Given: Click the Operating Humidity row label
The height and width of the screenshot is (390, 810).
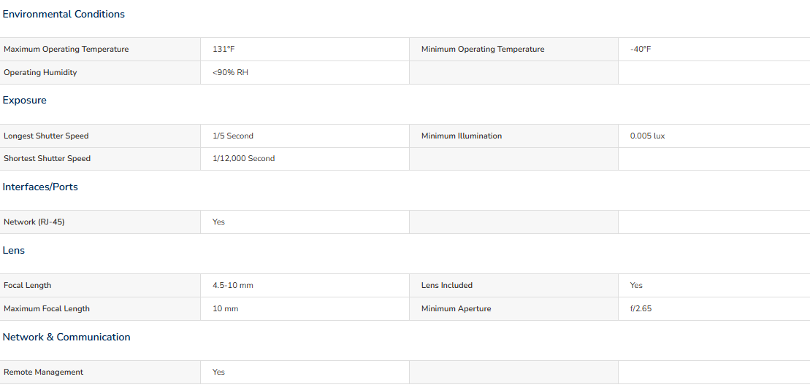Looking at the screenshot, I should pos(40,72).
